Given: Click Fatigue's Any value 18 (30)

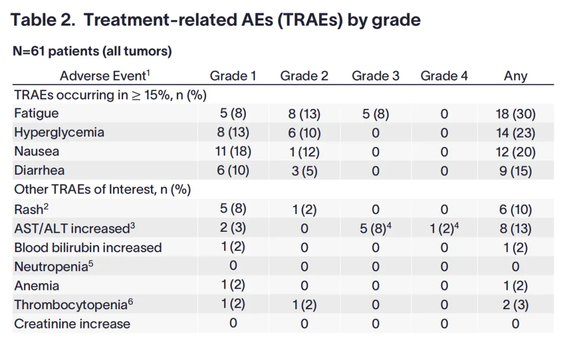Looking at the screenshot, I should (515, 114).
